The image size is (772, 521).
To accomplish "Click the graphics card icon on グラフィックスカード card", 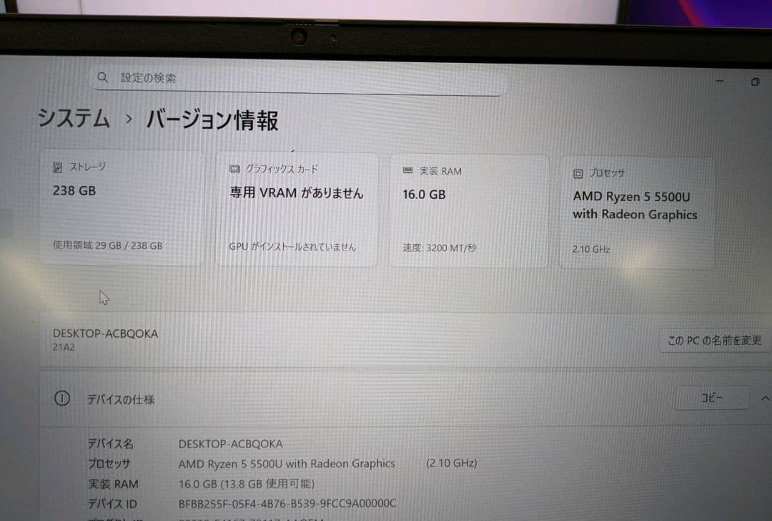I will (233, 170).
